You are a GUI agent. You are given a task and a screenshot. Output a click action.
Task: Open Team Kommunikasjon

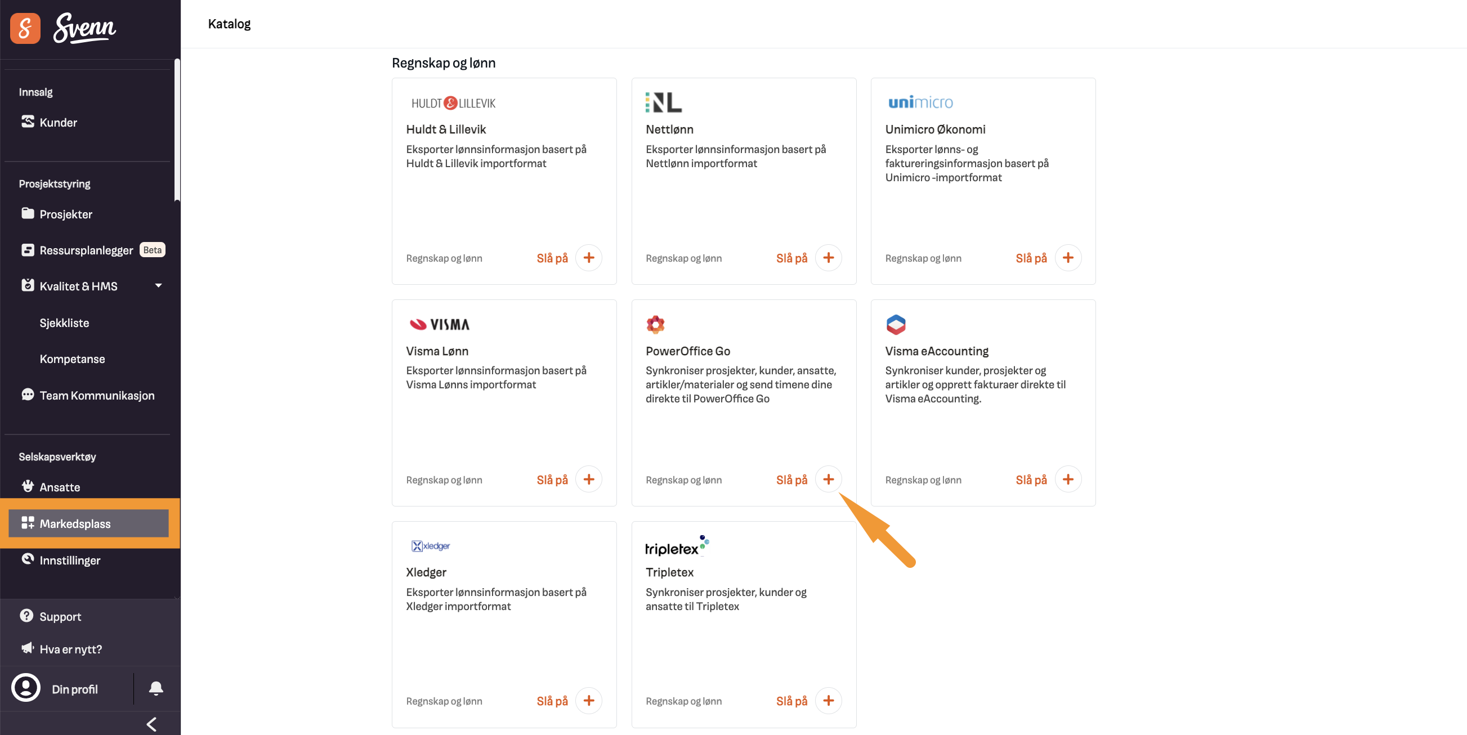(97, 395)
